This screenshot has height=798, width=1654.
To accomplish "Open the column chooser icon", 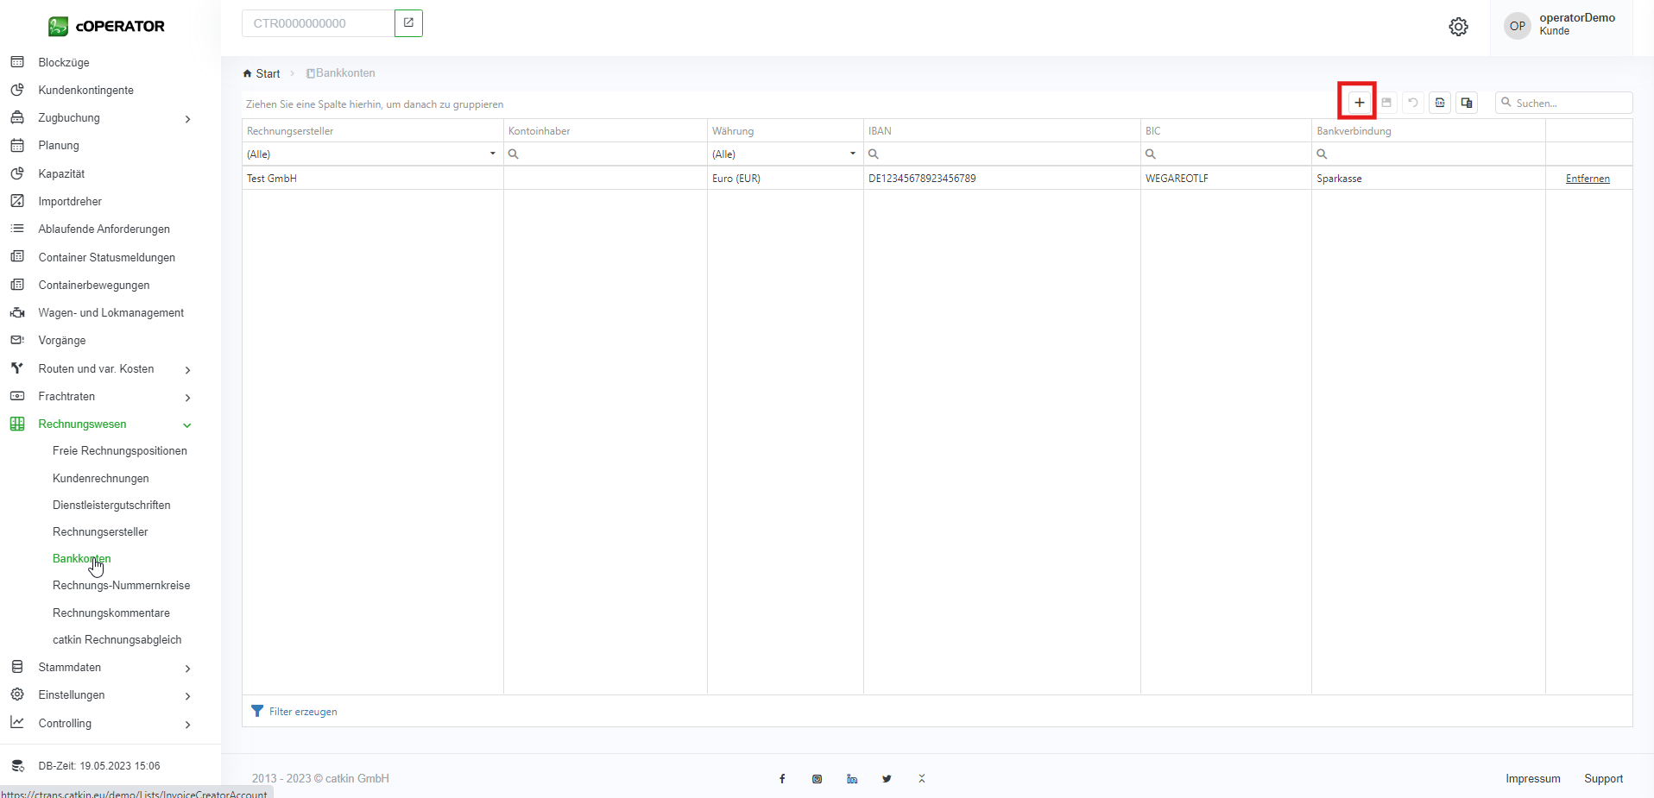I will tap(1466, 103).
